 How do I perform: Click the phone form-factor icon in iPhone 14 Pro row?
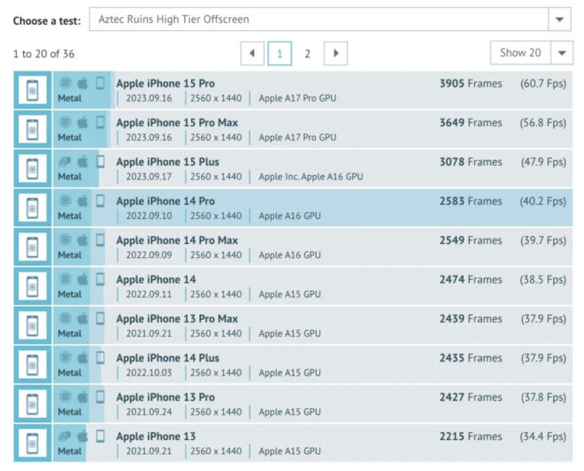click(100, 201)
